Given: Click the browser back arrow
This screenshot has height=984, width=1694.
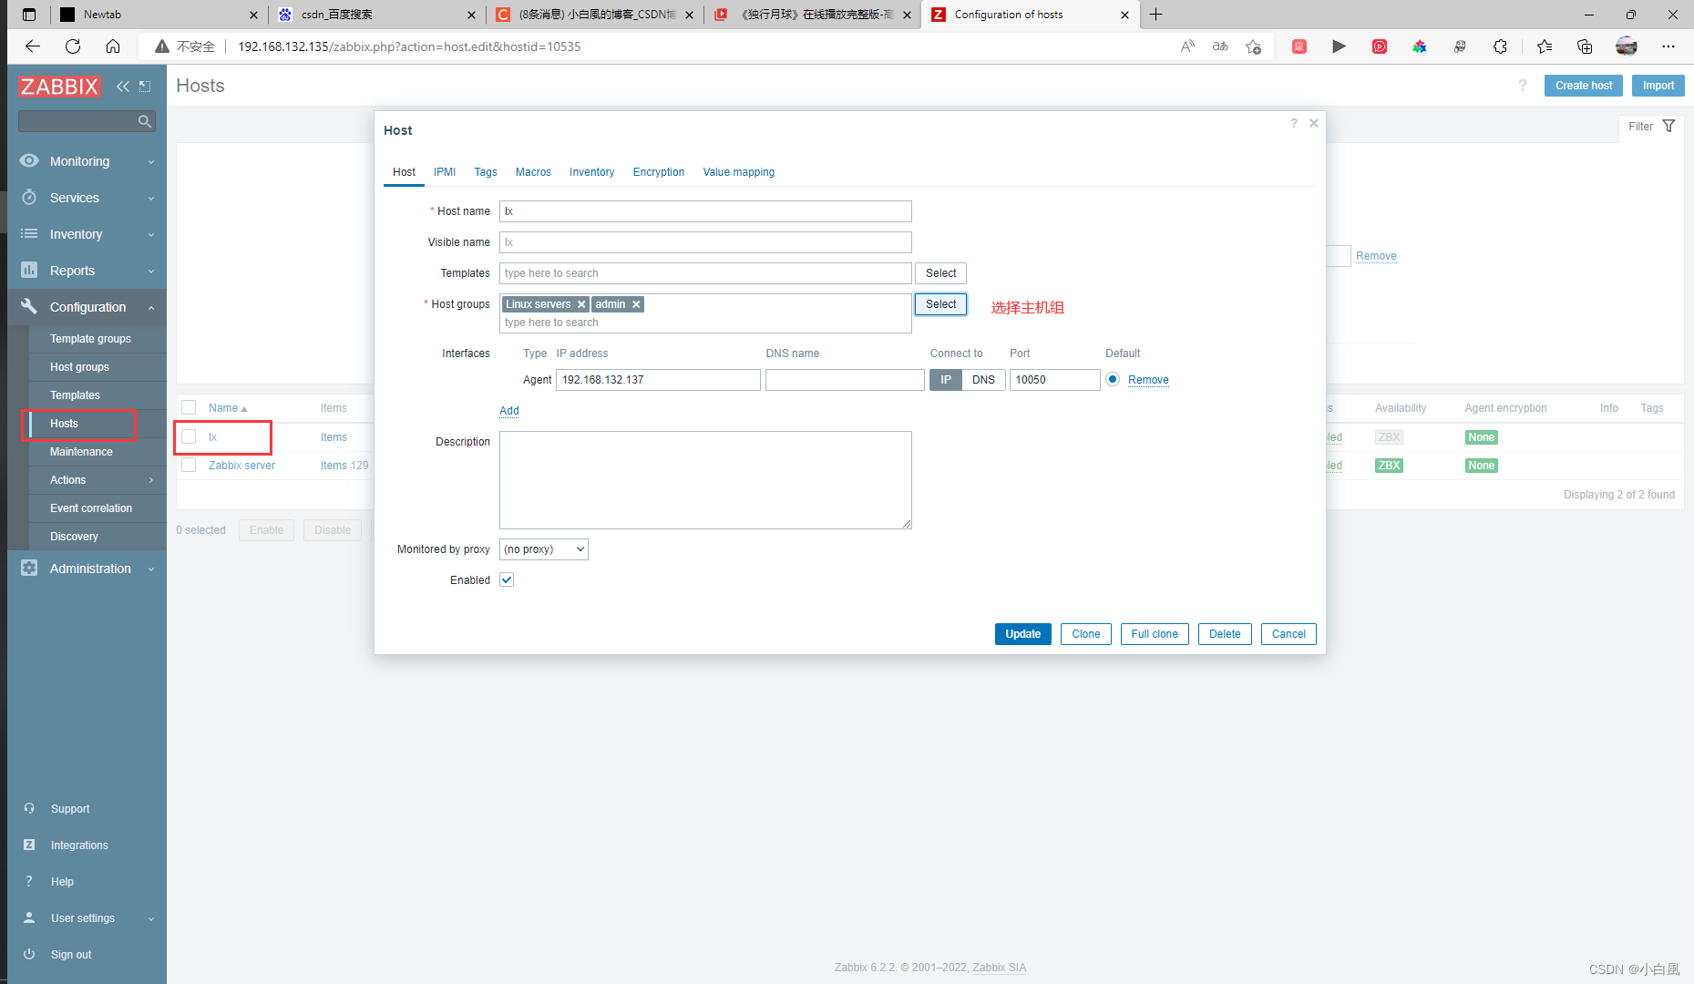Looking at the screenshot, I should (33, 46).
